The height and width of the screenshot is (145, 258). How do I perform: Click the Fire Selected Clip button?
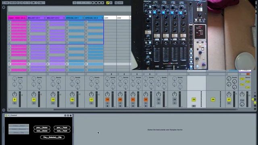coord(52,137)
